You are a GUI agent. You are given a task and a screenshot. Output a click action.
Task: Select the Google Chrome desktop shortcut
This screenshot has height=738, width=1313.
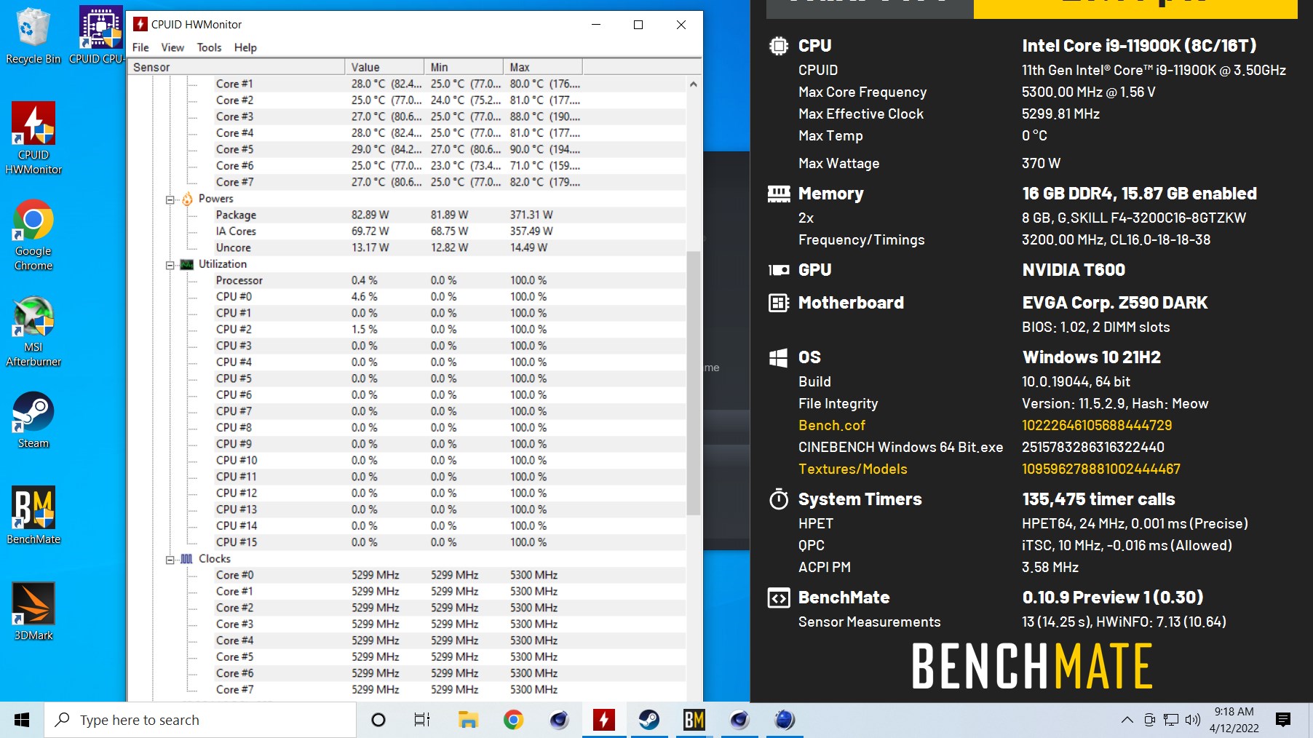point(33,235)
